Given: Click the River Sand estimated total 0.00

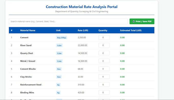Looking at the screenshot, I should (122, 45).
